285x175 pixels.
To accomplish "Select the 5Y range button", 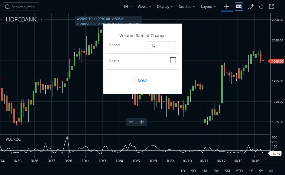I will coord(261,171).
